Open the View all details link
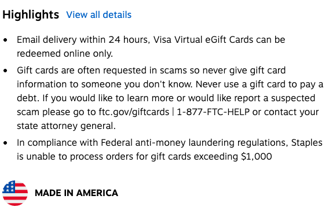This screenshot has height=214, width=329. pos(99,15)
